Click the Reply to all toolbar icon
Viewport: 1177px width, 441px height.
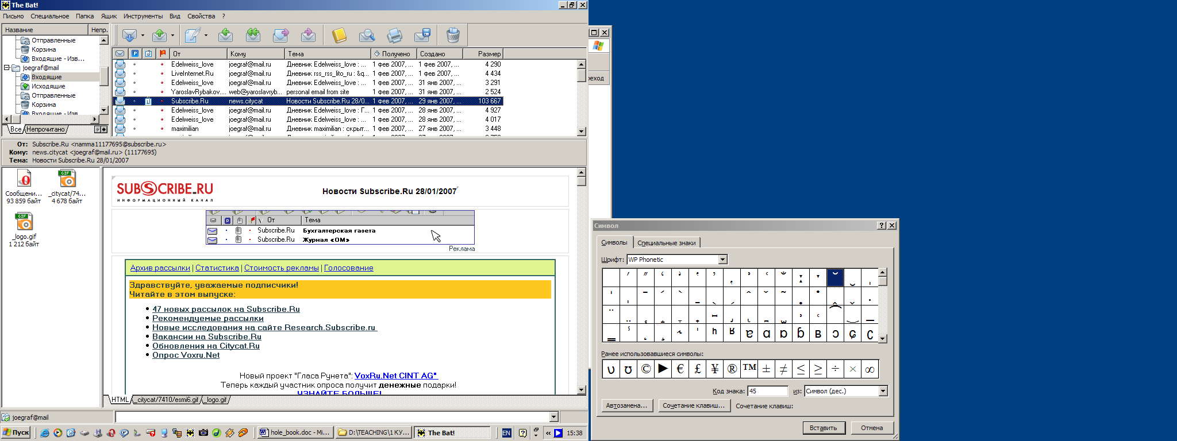[x=253, y=36]
